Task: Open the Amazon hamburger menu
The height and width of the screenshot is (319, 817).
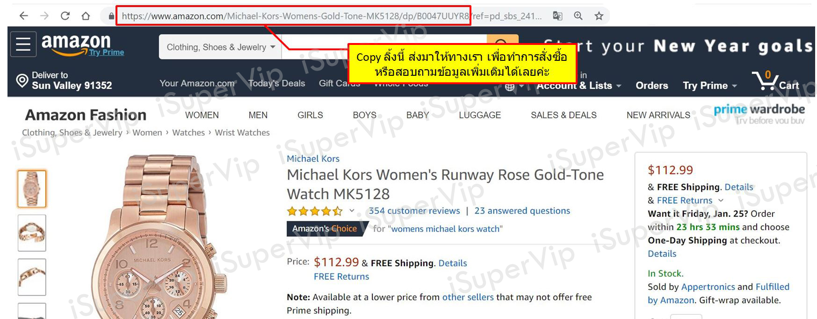Action: (x=23, y=44)
